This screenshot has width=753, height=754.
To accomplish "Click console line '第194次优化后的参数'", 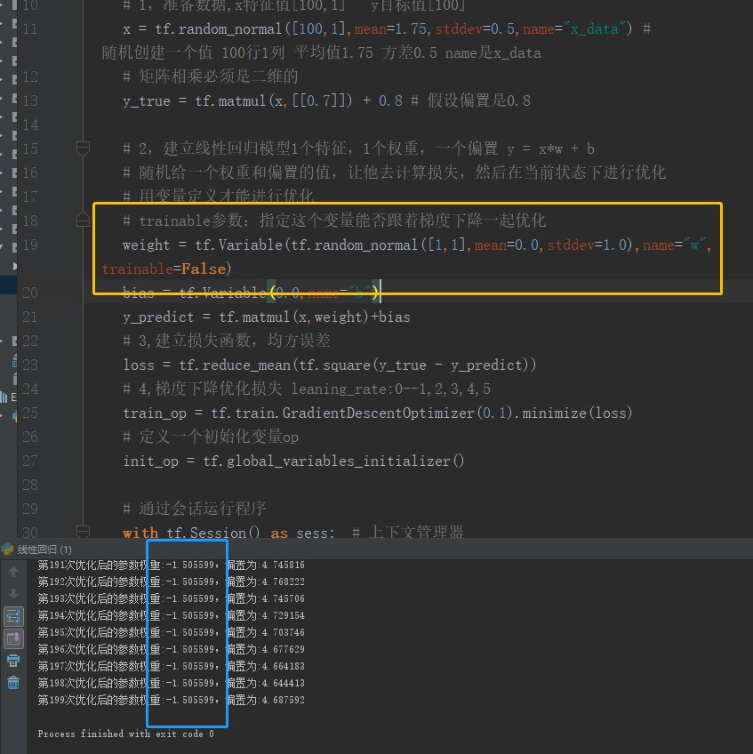I will coord(172,615).
